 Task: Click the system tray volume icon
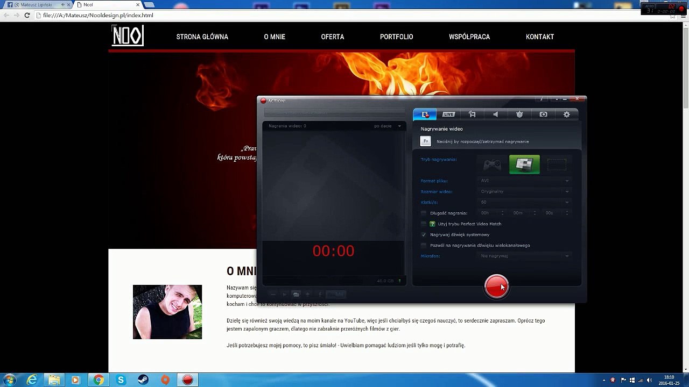[649, 380]
